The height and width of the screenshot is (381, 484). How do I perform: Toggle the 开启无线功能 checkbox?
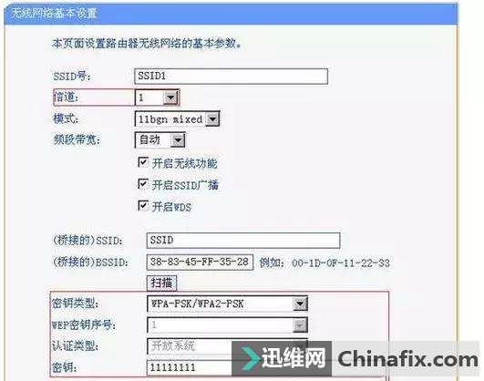[x=142, y=162]
